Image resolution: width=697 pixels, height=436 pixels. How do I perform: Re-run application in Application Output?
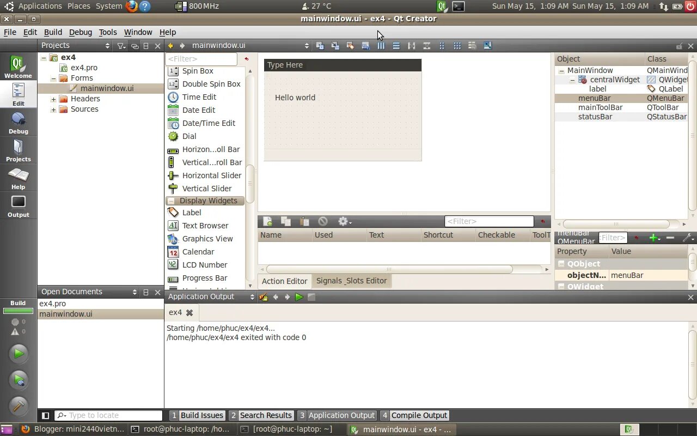tap(299, 297)
